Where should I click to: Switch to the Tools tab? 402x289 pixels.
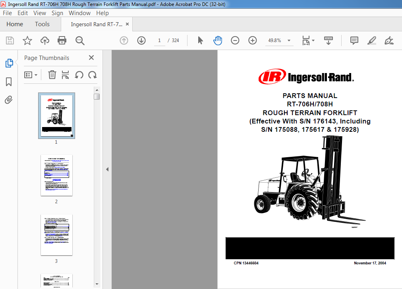coord(42,24)
